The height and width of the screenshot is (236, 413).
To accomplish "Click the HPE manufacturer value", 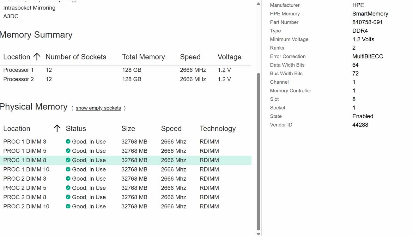I will [358, 5].
